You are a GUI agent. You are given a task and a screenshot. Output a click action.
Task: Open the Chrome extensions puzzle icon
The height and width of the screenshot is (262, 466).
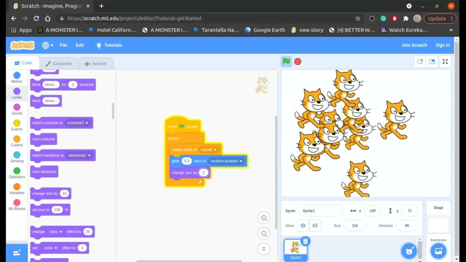(406, 18)
